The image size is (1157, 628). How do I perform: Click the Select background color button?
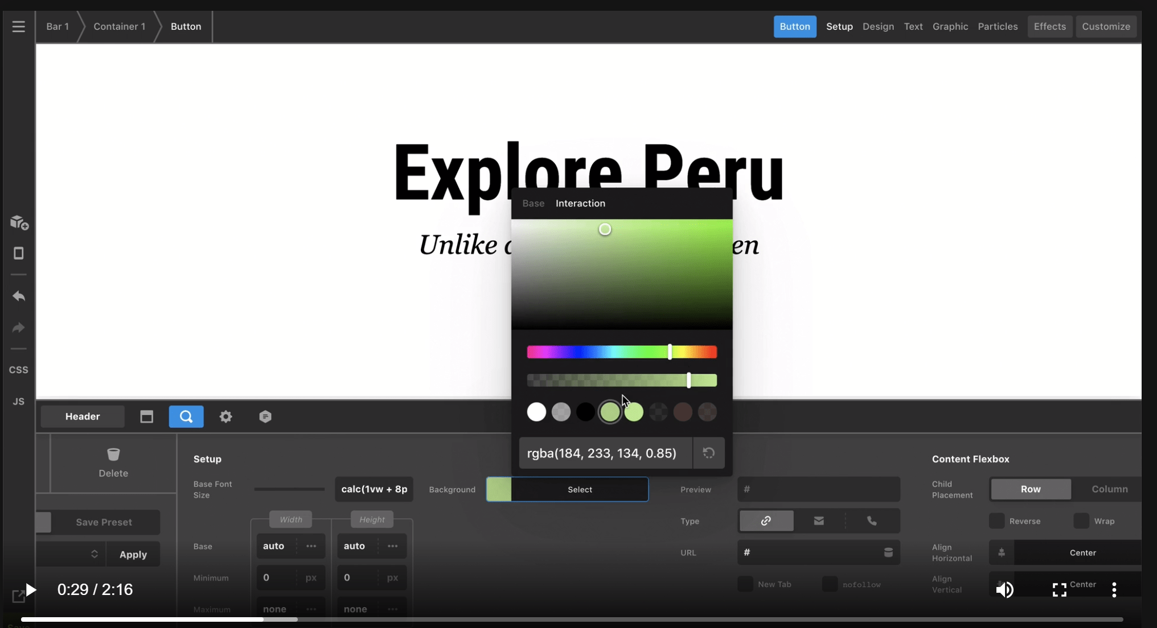tap(579, 489)
